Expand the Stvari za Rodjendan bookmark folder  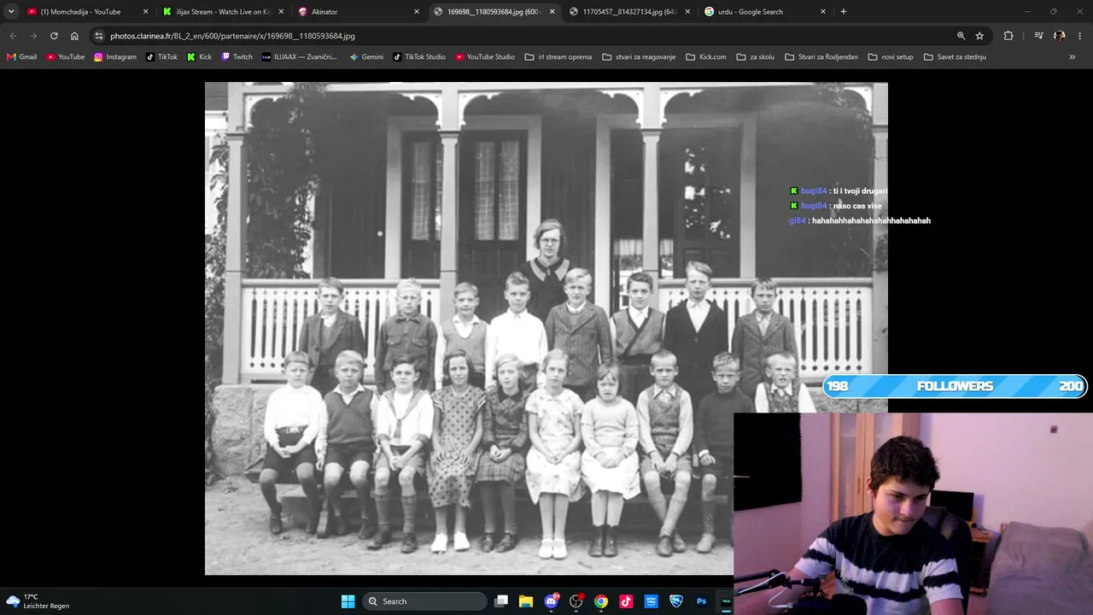[821, 57]
